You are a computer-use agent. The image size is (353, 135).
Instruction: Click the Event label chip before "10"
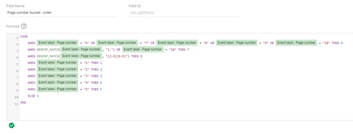click(296, 43)
